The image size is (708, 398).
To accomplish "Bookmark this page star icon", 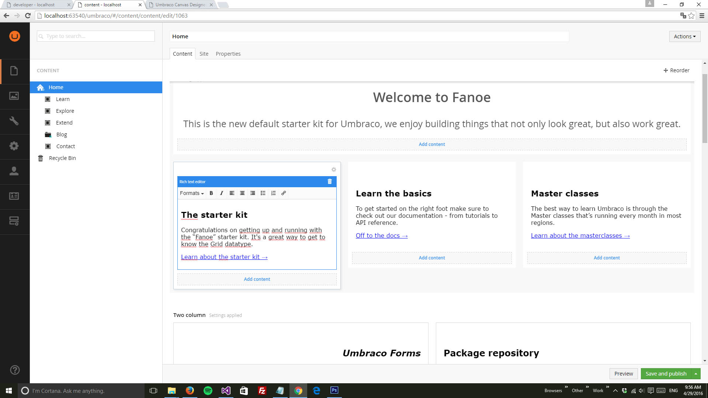I will (x=691, y=15).
